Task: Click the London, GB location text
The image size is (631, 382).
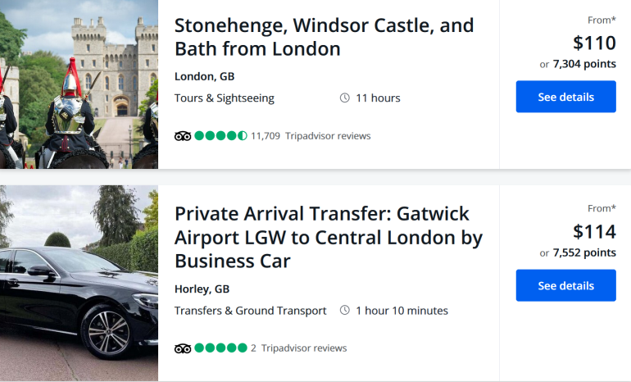Action: (x=204, y=76)
